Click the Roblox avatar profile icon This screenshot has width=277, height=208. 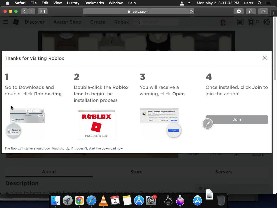pos(223,22)
